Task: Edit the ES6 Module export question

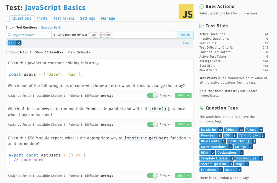Action: [180, 176]
